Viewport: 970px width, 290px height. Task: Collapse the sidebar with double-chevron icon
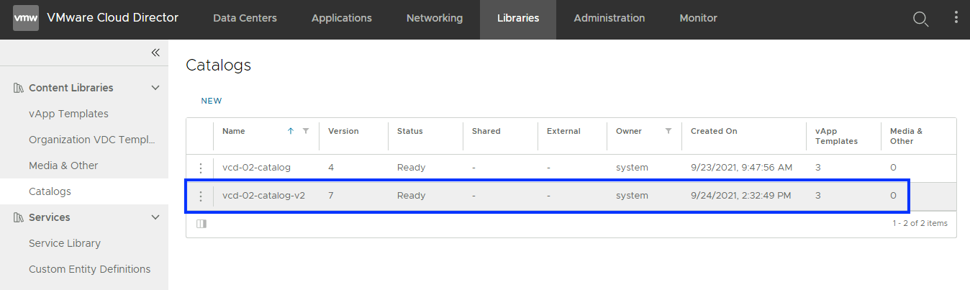click(x=155, y=53)
